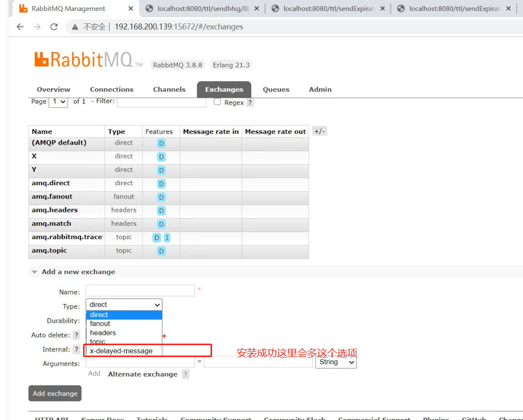Click the Internal help question mark

click(x=76, y=349)
